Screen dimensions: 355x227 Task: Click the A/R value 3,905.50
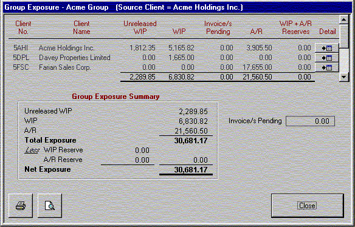click(259, 48)
